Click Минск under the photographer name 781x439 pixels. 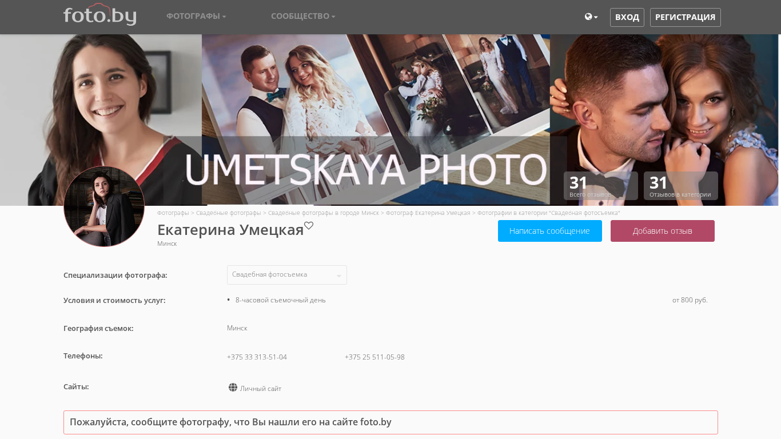coord(167,244)
